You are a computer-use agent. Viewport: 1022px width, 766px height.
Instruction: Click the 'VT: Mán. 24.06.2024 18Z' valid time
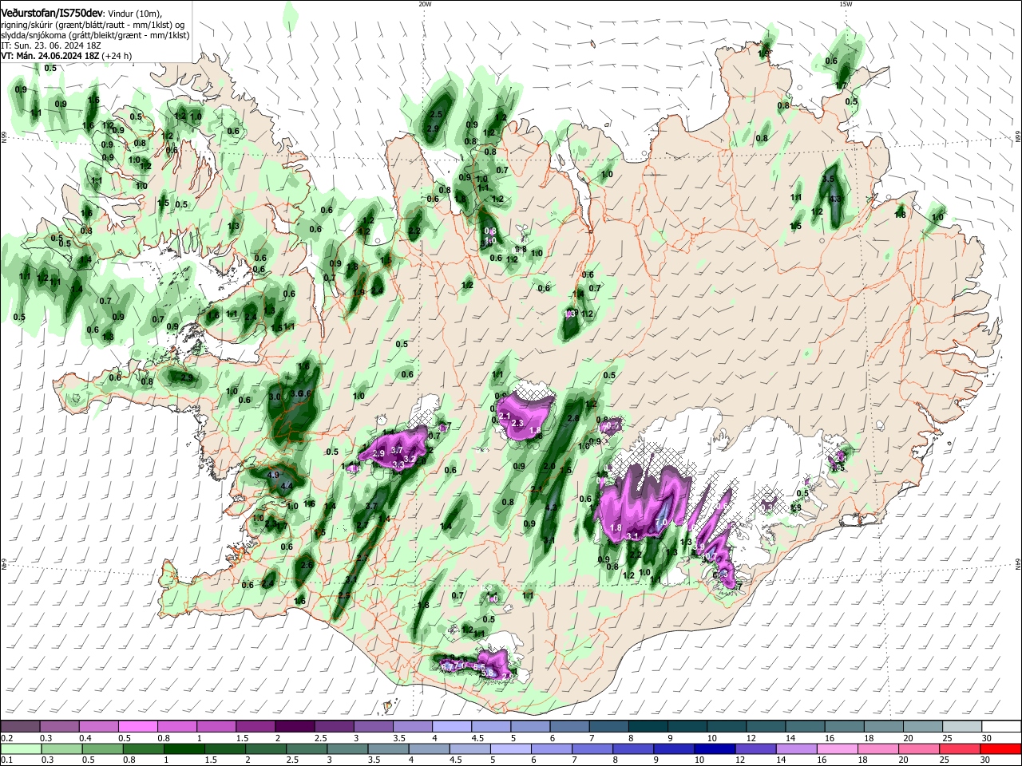(x=50, y=56)
